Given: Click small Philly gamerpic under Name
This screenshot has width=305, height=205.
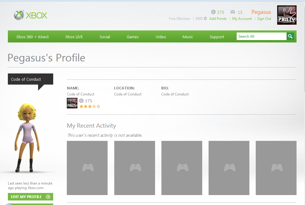Looking at the screenshot, I should tap(72, 103).
